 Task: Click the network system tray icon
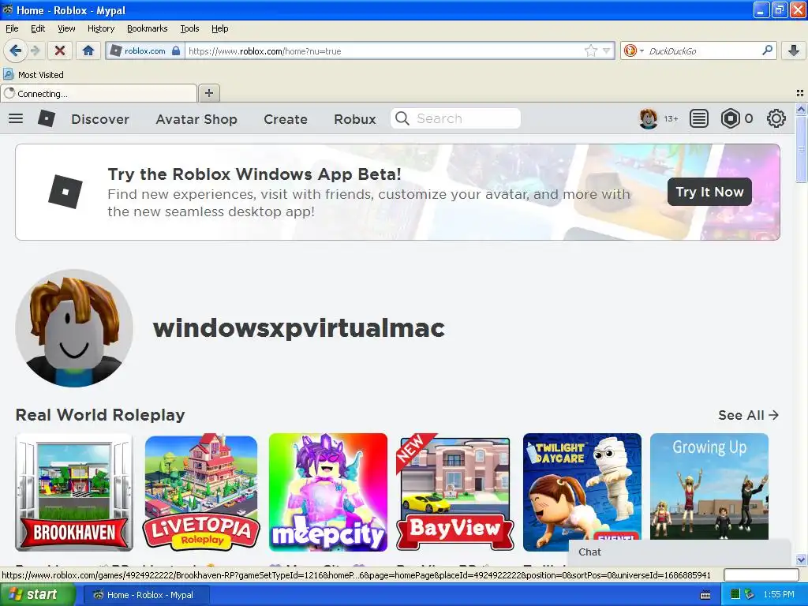750,595
